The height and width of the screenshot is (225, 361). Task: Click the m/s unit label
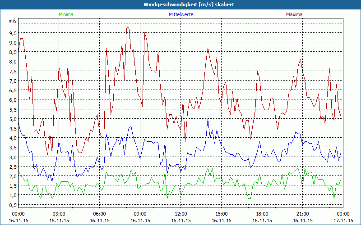click(x=13, y=21)
